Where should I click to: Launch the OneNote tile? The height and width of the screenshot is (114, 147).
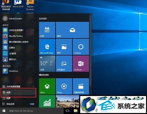coord(81,64)
